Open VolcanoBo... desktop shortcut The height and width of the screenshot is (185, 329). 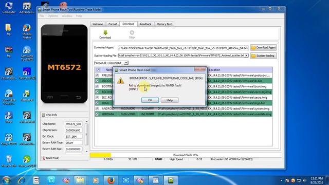[9, 73]
